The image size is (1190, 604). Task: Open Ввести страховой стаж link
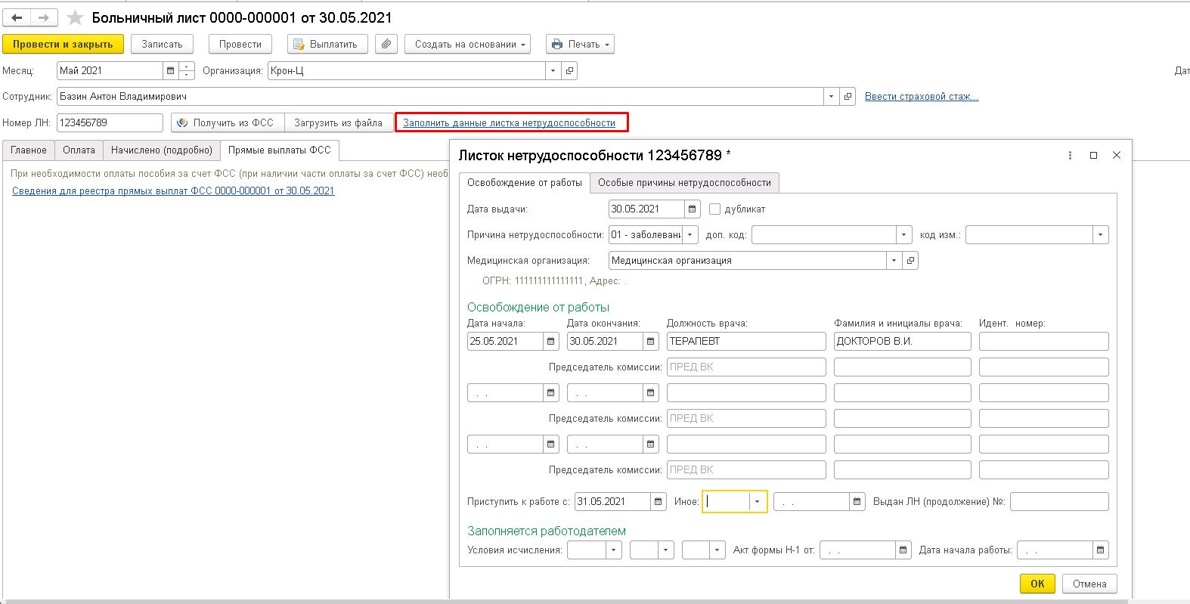click(922, 97)
